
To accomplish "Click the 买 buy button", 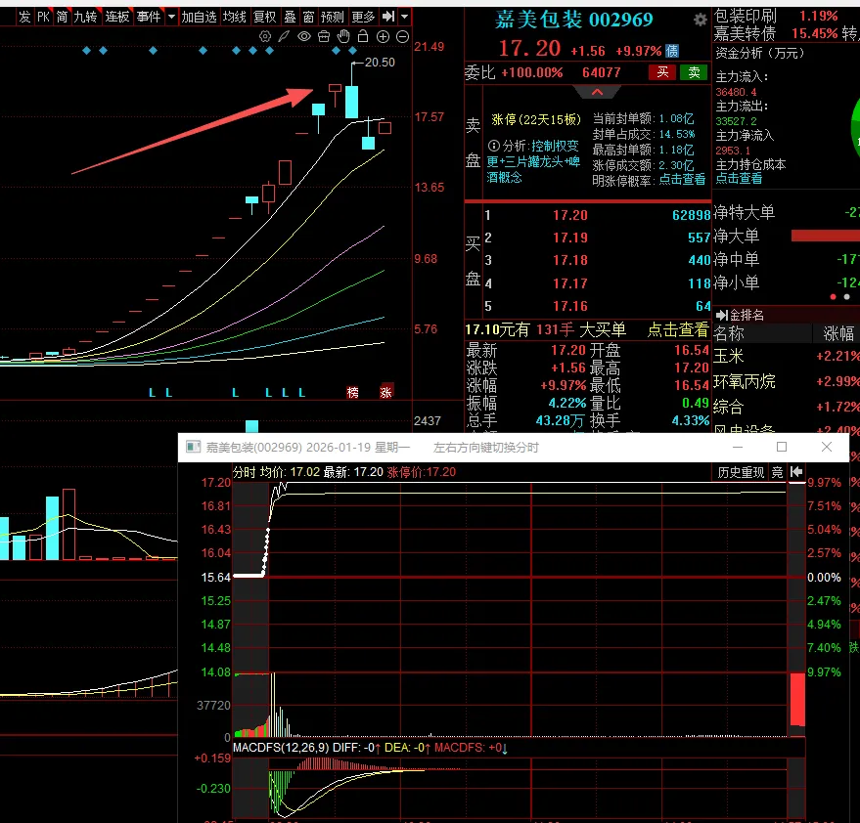I will 662,72.
